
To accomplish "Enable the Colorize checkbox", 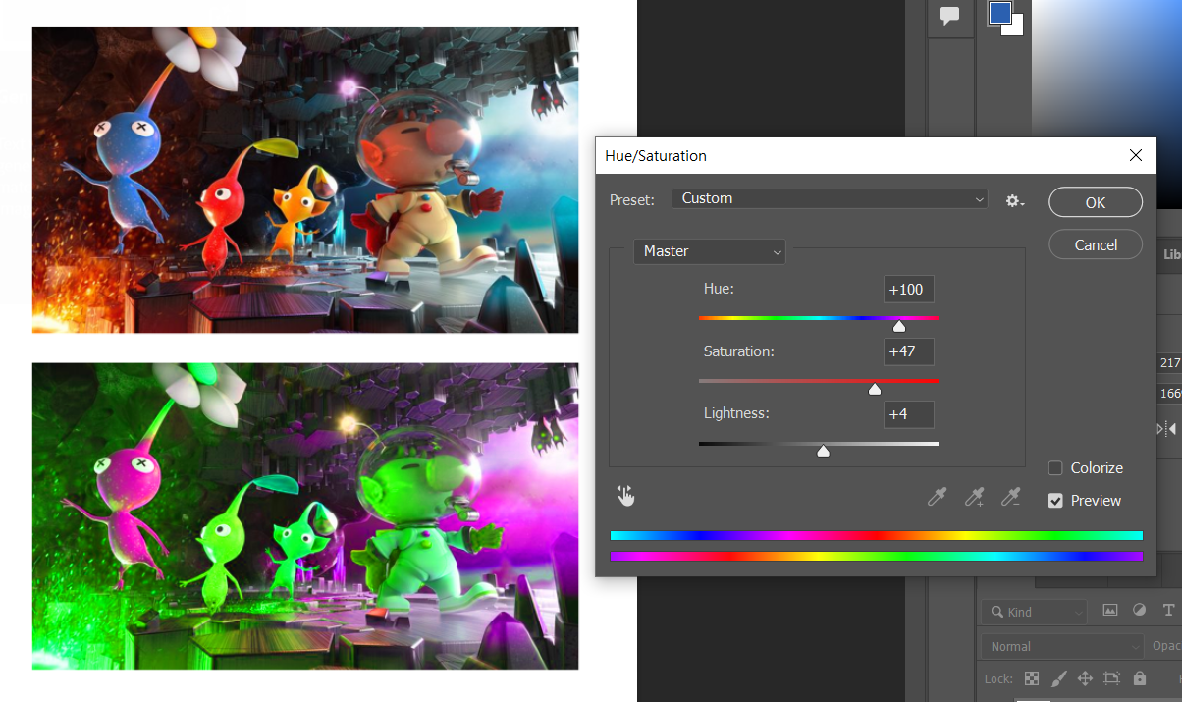I will 1055,468.
